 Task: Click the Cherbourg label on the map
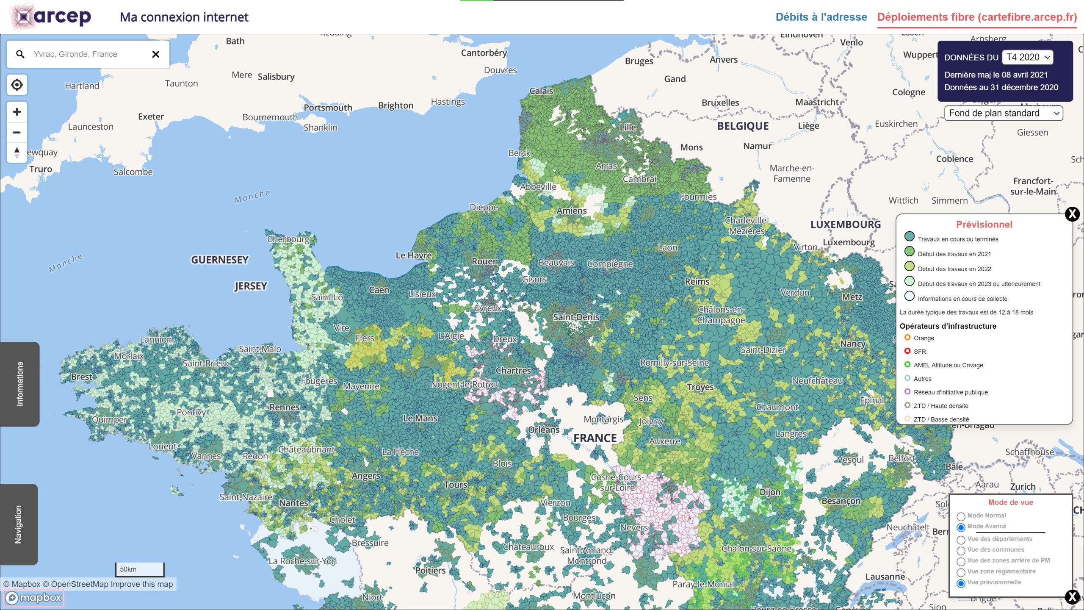tap(288, 239)
